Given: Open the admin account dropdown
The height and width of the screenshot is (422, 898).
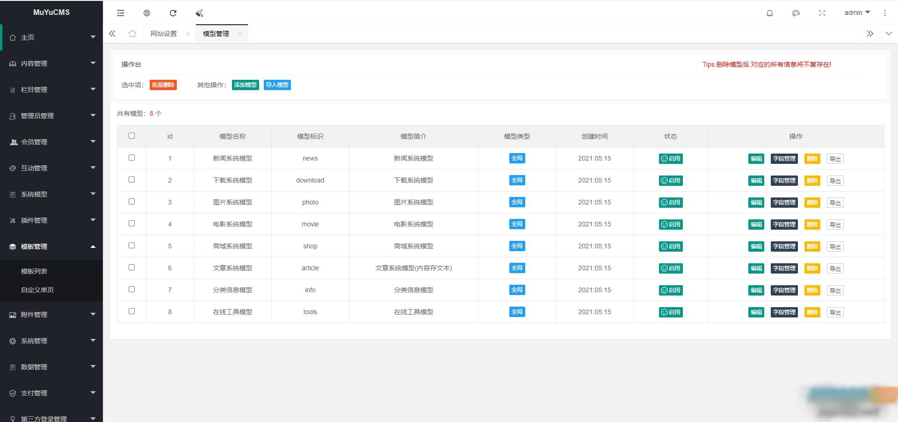Looking at the screenshot, I should coord(856,13).
